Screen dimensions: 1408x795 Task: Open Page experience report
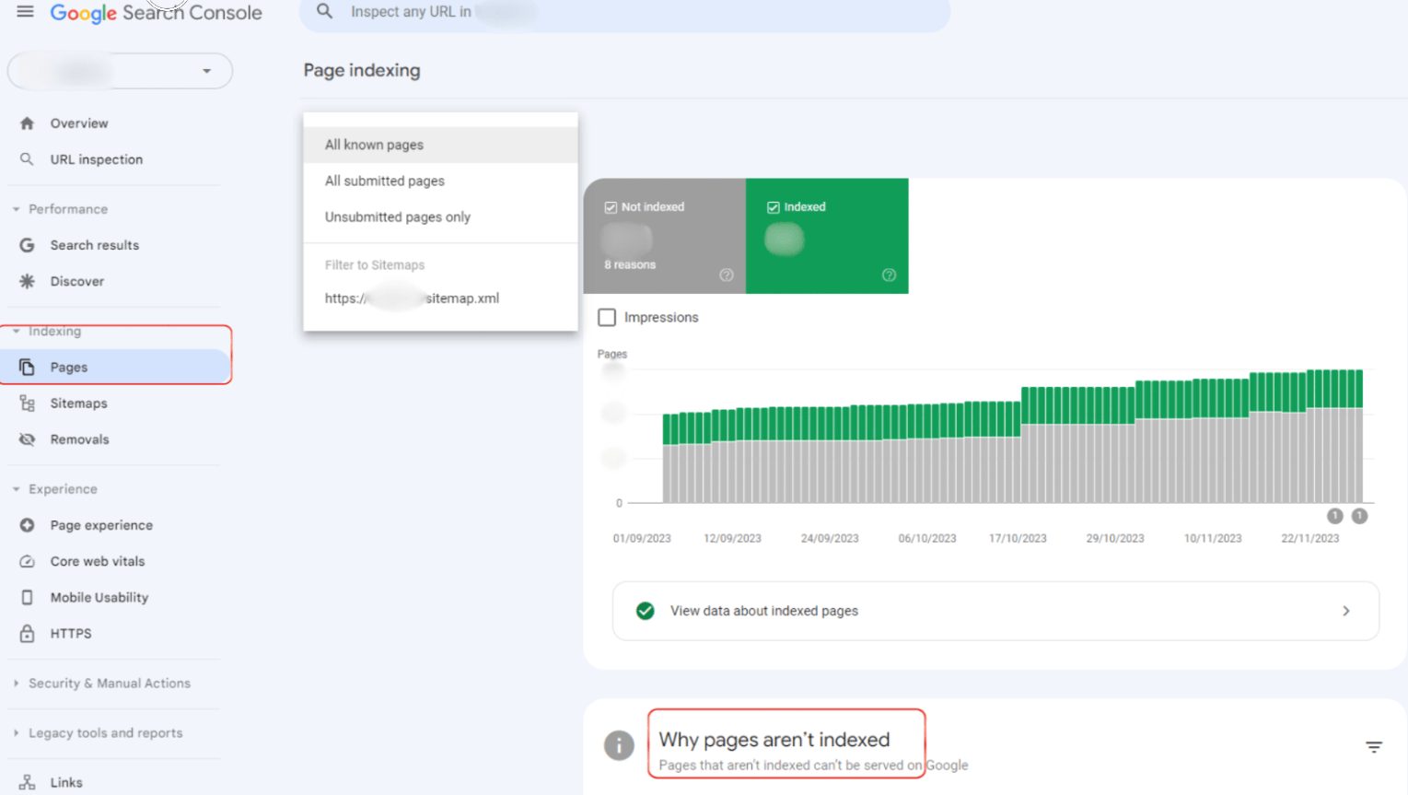(x=101, y=525)
